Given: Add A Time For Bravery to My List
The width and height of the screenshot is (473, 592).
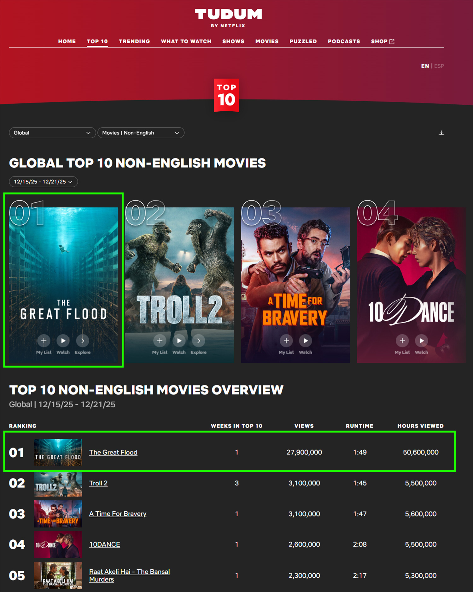Looking at the screenshot, I should pos(286,341).
